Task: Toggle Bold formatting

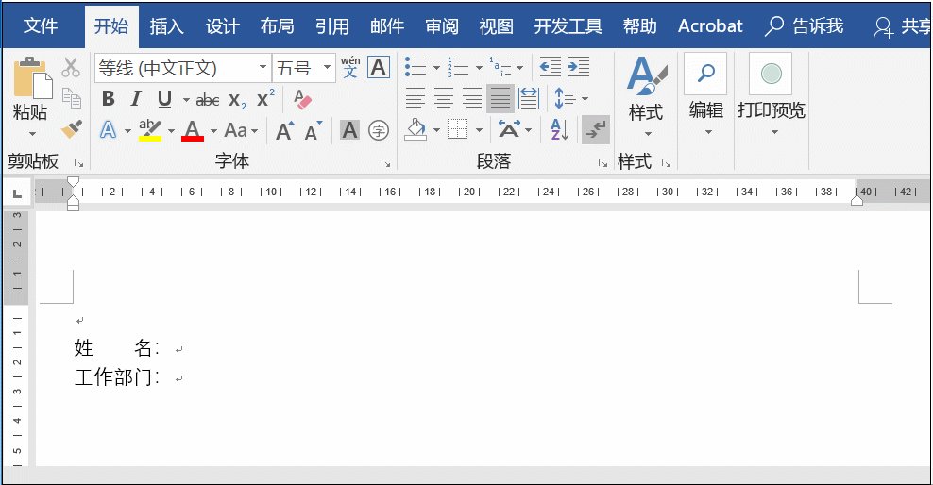Action: pos(108,99)
